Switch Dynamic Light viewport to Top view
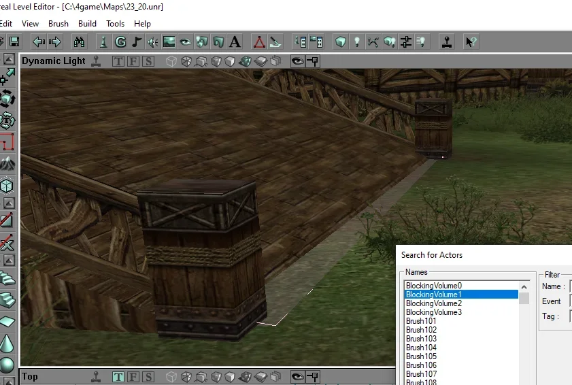The image size is (572, 385). [118, 61]
